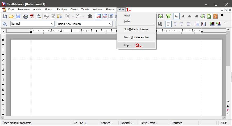Open the Weiteres menu
The width and height of the screenshot is (232, 126).
[97, 10]
